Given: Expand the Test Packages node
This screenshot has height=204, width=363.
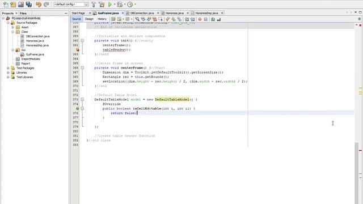Looking at the screenshot, I should [x=8, y=68].
